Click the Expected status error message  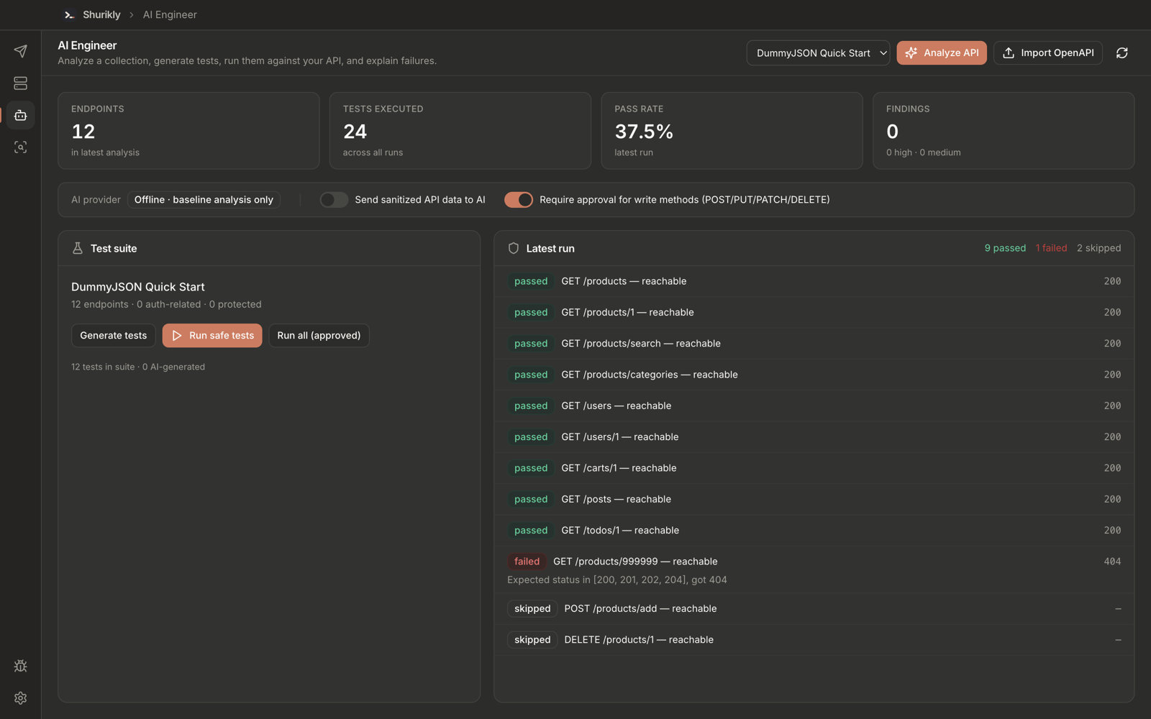pyautogui.click(x=617, y=580)
